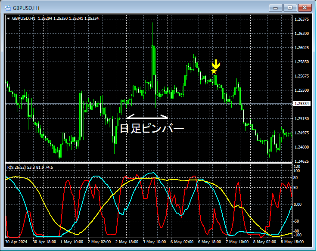The image size is (317, 251).
Task: Click the 1.26200 price axis label
Action: point(301,33)
